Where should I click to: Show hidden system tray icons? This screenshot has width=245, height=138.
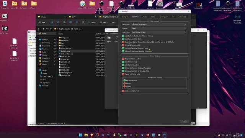[x=215, y=135]
